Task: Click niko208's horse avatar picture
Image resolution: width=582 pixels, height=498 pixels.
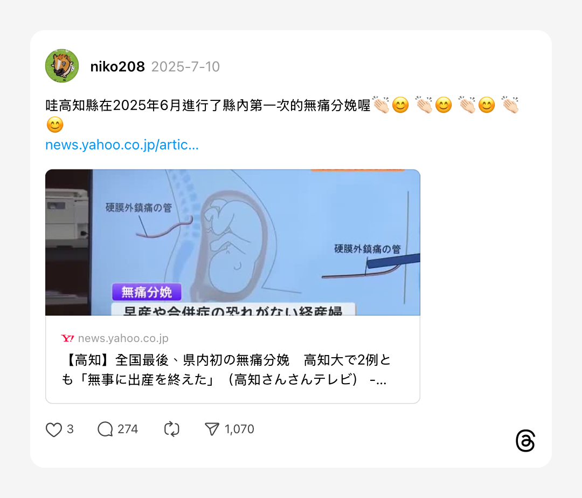Action: click(x=62, y=66)
